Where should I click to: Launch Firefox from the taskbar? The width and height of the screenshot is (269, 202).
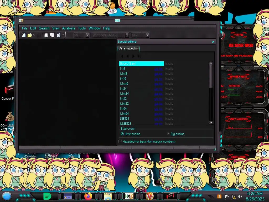(88, 196)
